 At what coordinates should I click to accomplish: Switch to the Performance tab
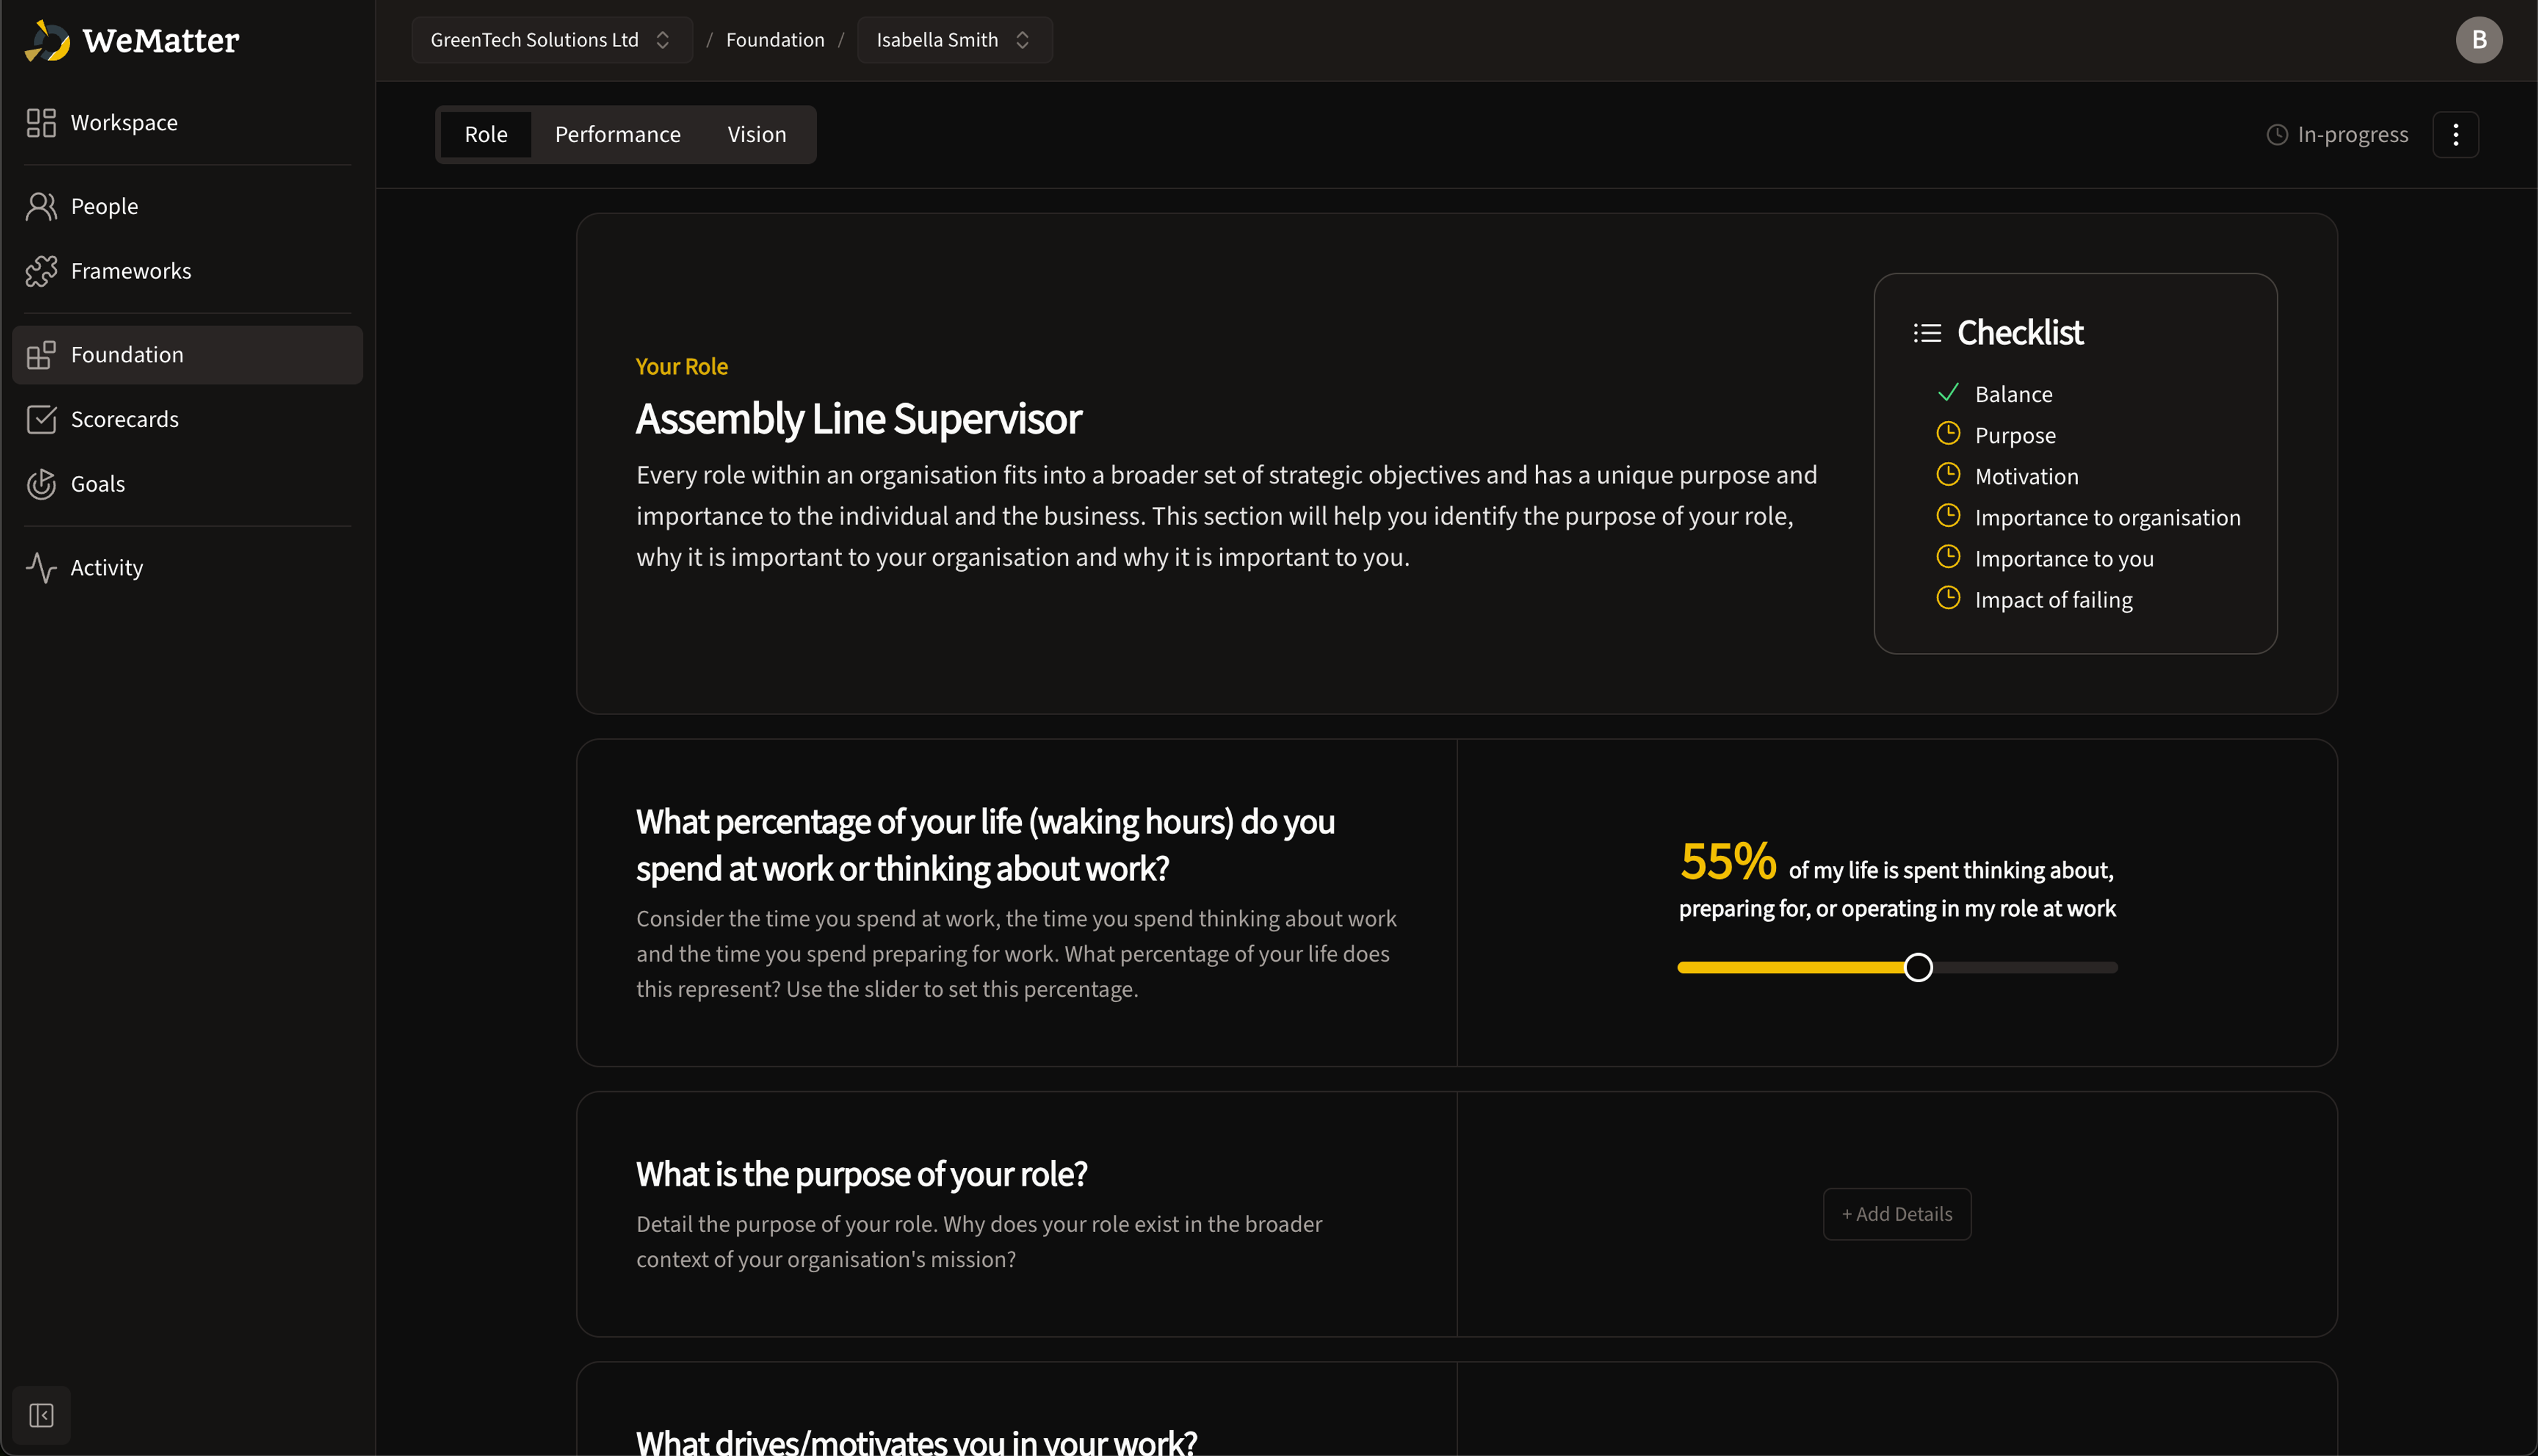tap(617, 135)
